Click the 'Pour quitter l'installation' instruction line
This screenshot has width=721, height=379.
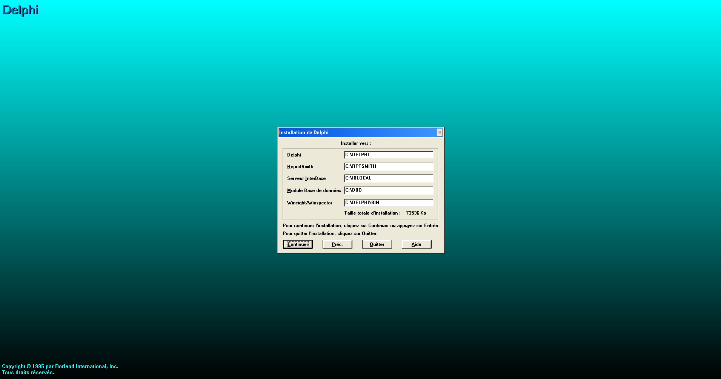click(330, 233)
